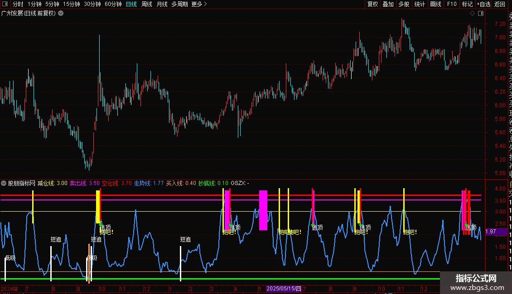Screen dimensions: 512x294
Task: Click the 2025/05/15 date marker on timeline
Action: [284, 288]
